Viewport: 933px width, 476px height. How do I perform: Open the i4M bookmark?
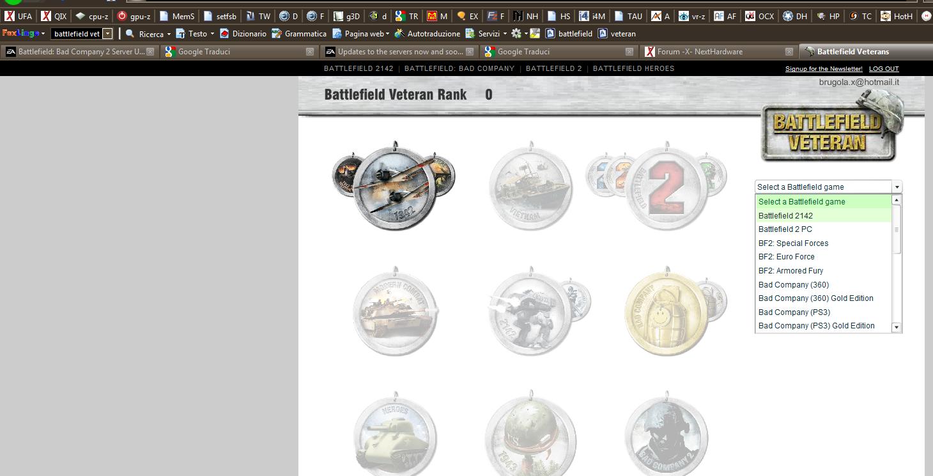(592, 16)
